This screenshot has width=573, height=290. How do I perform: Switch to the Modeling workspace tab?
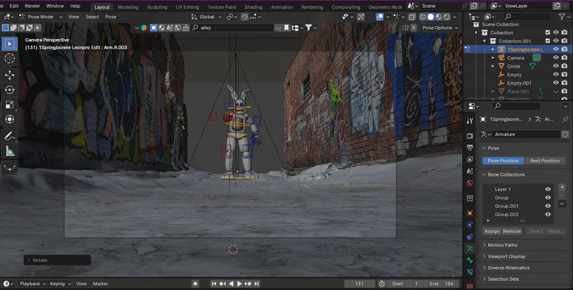click(x=128, y=7)
